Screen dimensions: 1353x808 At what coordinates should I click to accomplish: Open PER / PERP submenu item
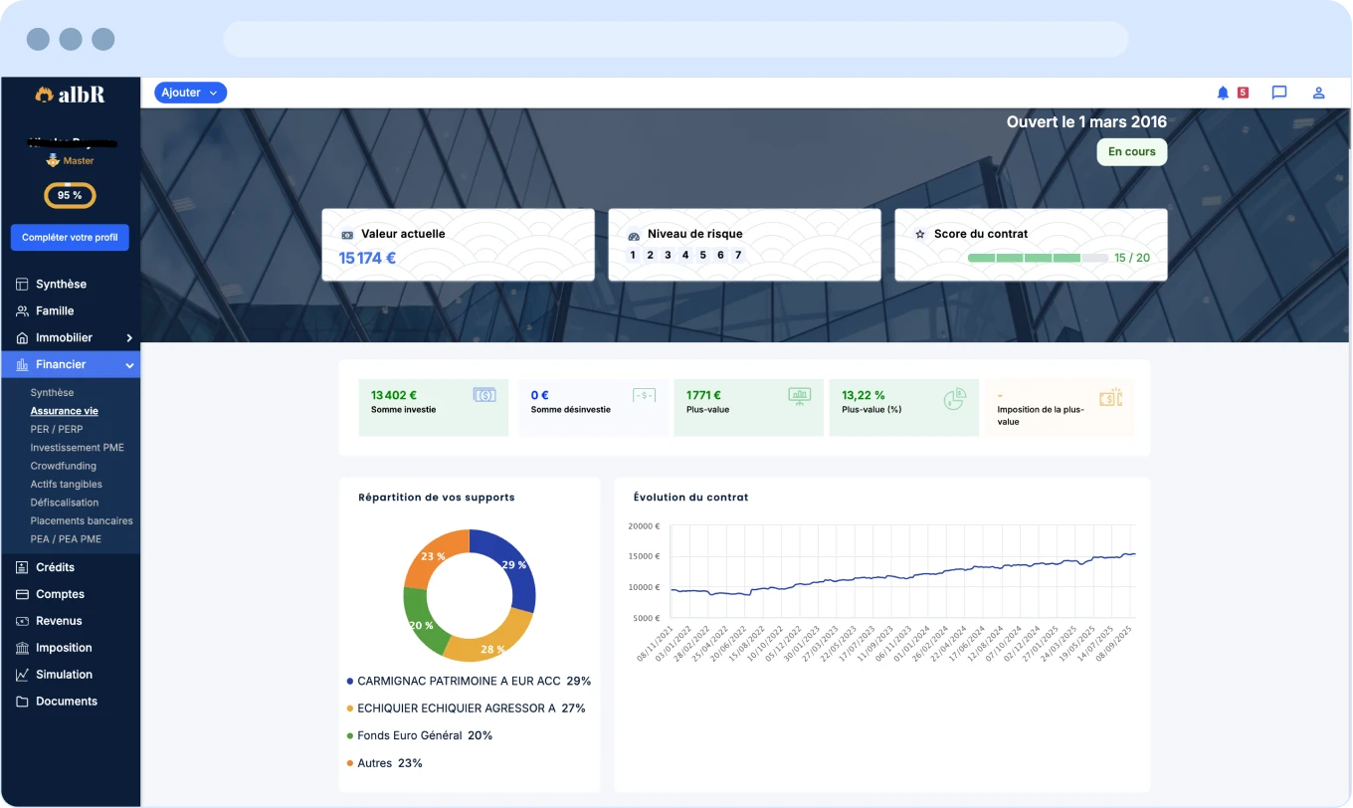pyautogui.click(x=57, y=429)
